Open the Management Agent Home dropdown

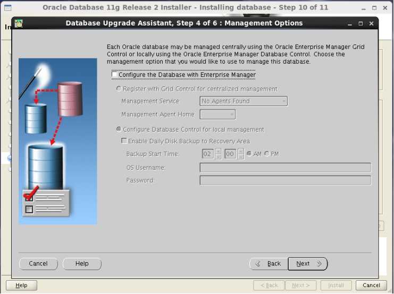coord(217,115)
